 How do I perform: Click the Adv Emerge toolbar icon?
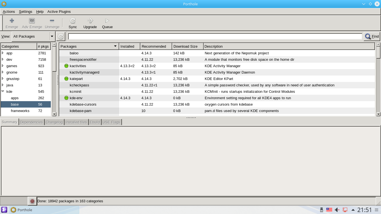pos(32,21)
